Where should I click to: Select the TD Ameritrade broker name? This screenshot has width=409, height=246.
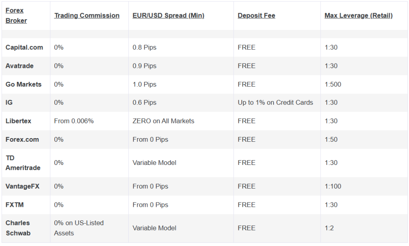click(x=23, y=163)
